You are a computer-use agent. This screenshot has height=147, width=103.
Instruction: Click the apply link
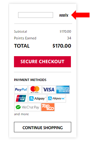click(x=64, y=15)
